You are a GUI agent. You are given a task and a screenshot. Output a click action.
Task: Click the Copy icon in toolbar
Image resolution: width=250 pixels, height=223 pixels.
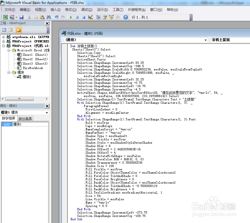(x=36, y=17)
